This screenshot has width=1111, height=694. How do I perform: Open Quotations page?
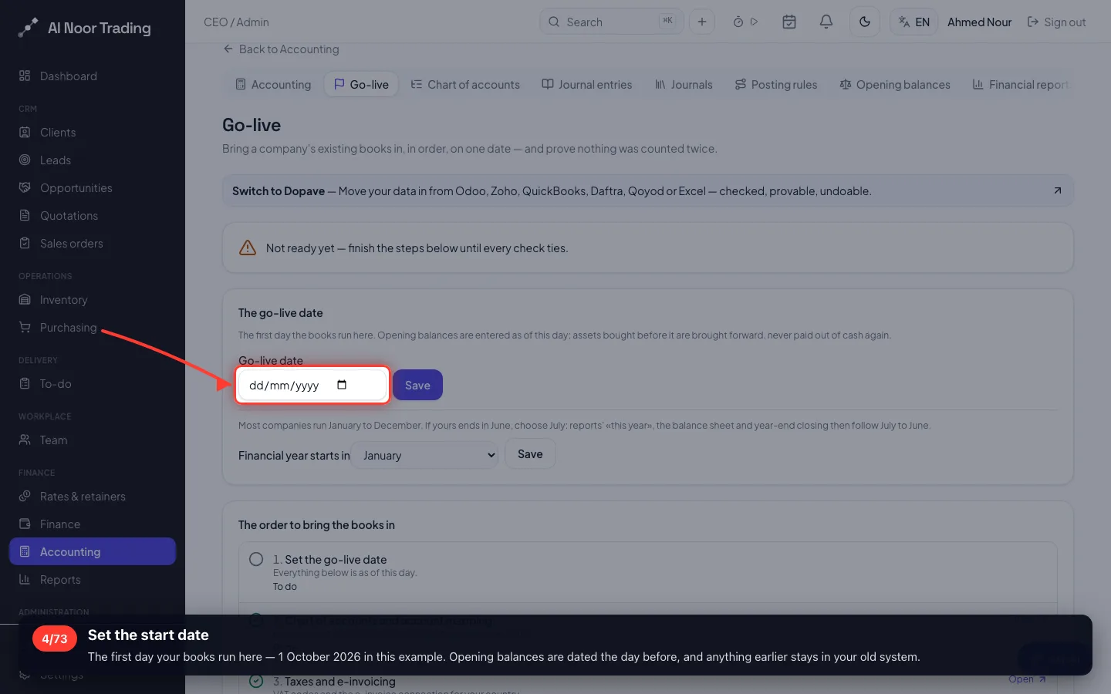(x=93, y=215)
